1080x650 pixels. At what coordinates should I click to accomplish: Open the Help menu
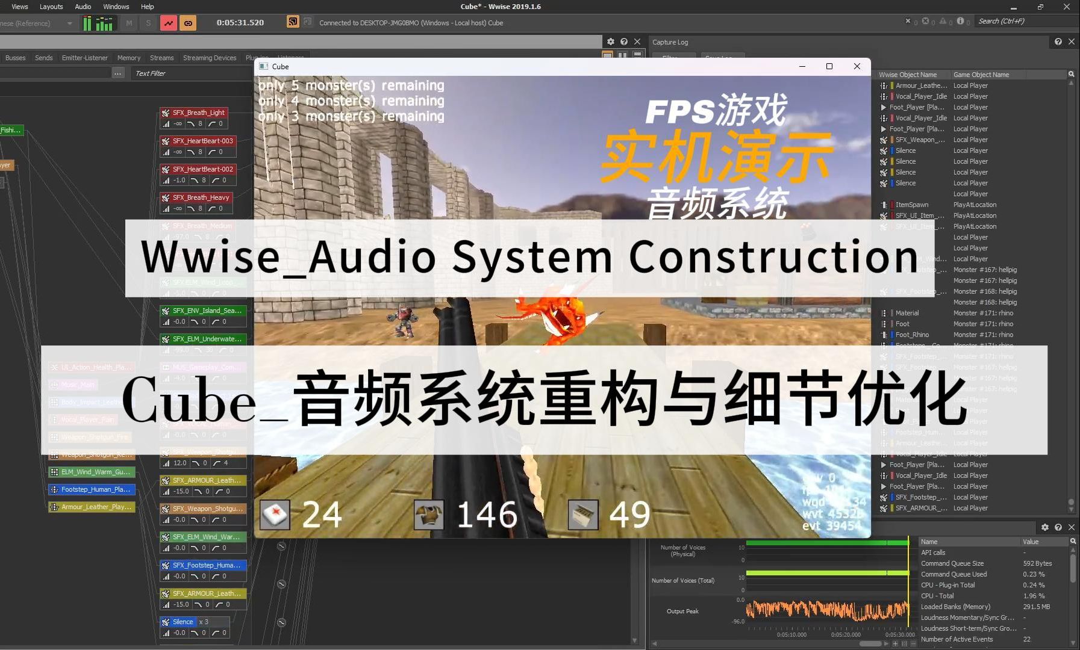[147, 7]
